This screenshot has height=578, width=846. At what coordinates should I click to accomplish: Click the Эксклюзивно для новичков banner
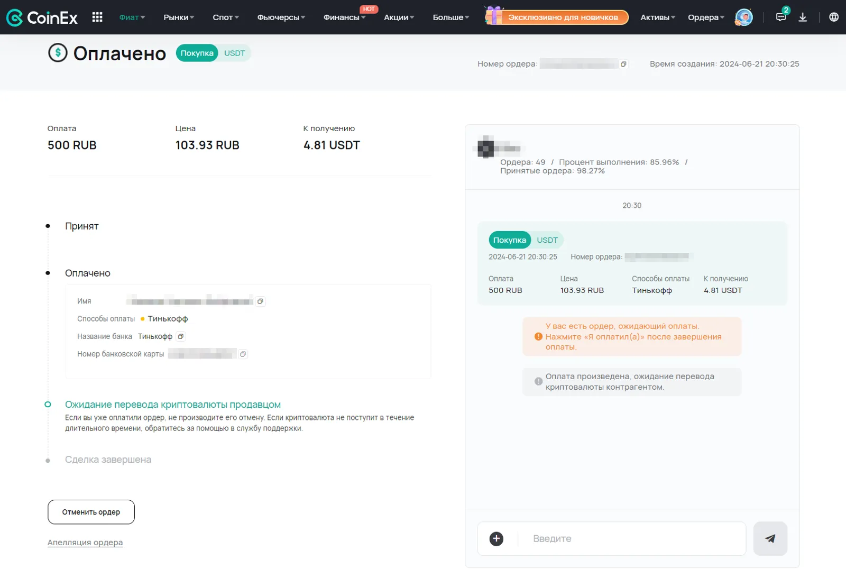[563, 17]
